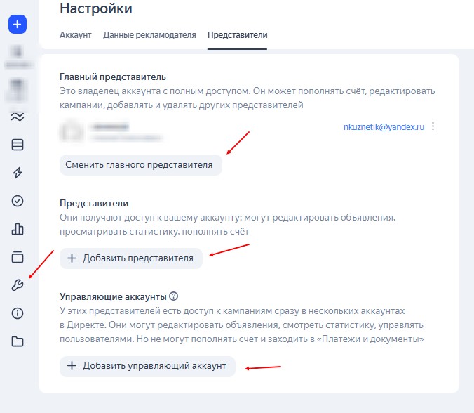Open the nkuznetik@yandex.ru email link
This screenshot has height=413, width=474.
click(384, 126)
